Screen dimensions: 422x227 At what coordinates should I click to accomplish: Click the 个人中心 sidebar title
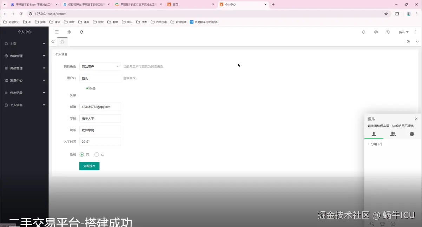25,32
